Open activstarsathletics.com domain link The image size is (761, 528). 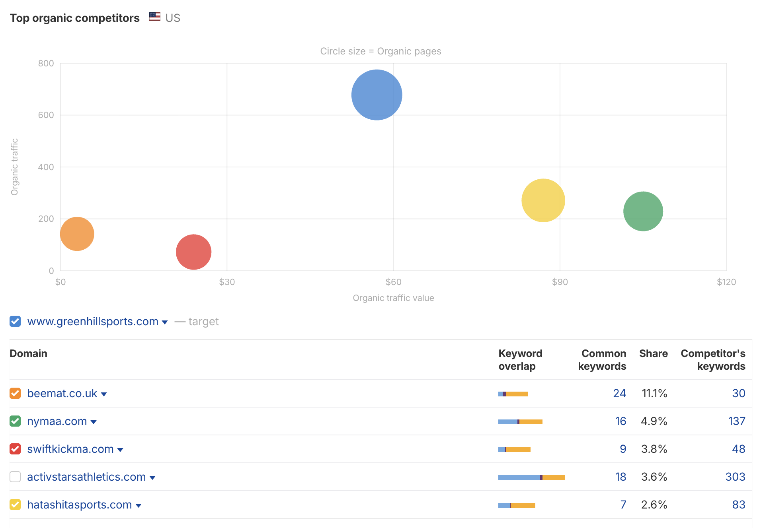click(x=86, y=477)
